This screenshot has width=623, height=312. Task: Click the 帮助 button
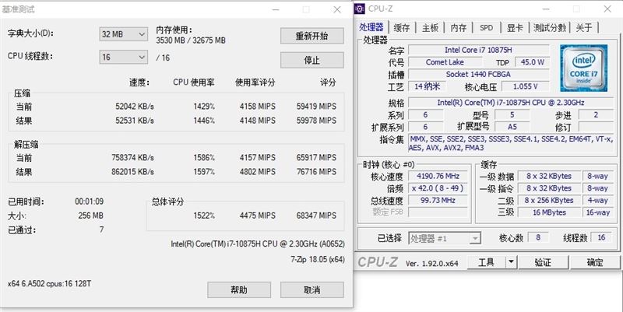[x=239, y=289]
